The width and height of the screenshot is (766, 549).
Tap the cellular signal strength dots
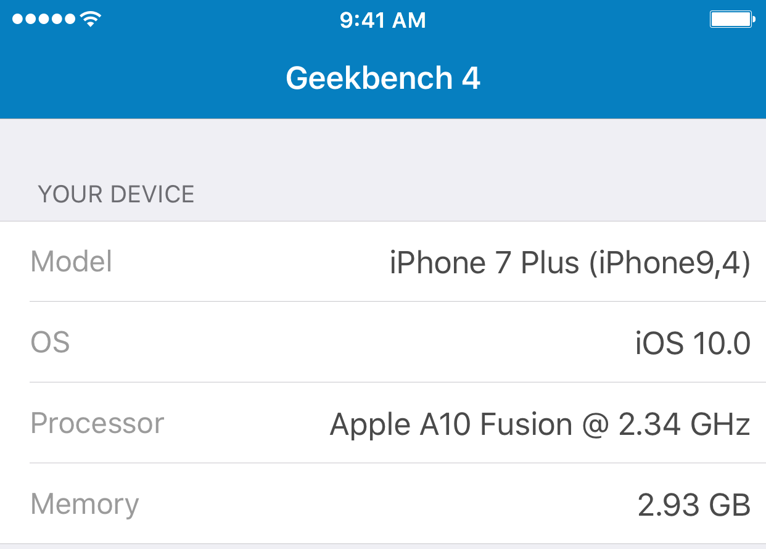coord(44,20)
